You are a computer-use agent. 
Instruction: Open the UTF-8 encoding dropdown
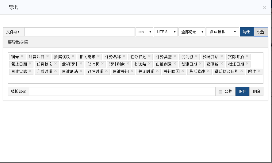coord(166,32)
